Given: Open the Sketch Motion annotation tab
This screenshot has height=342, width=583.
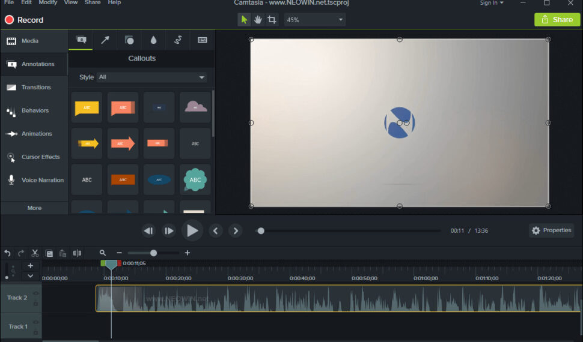Looking at the screenshot, I should point(178,40).
